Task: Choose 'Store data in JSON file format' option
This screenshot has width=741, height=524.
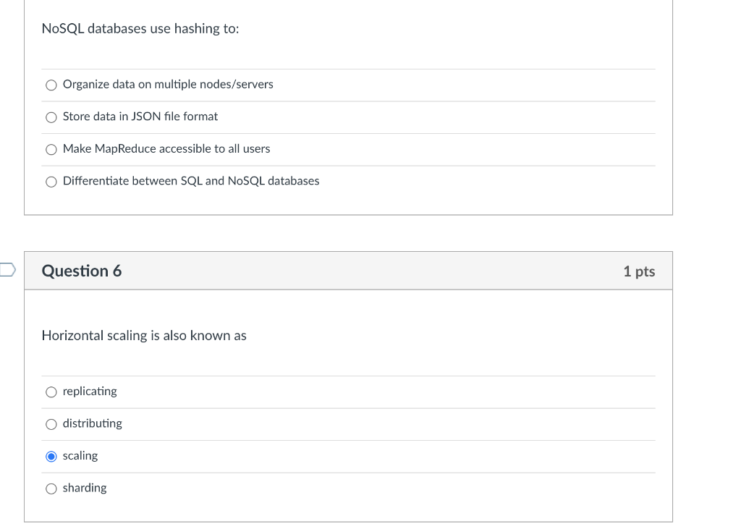Action: [51, 117]
